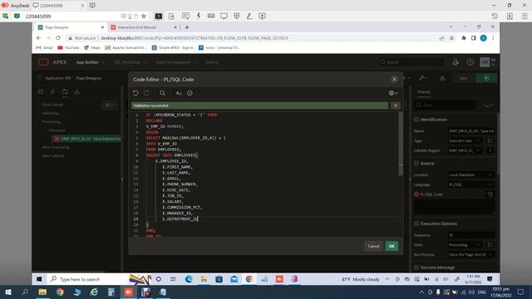Collapse the Identification property group
532x299 pixels.
pos(416,120)
